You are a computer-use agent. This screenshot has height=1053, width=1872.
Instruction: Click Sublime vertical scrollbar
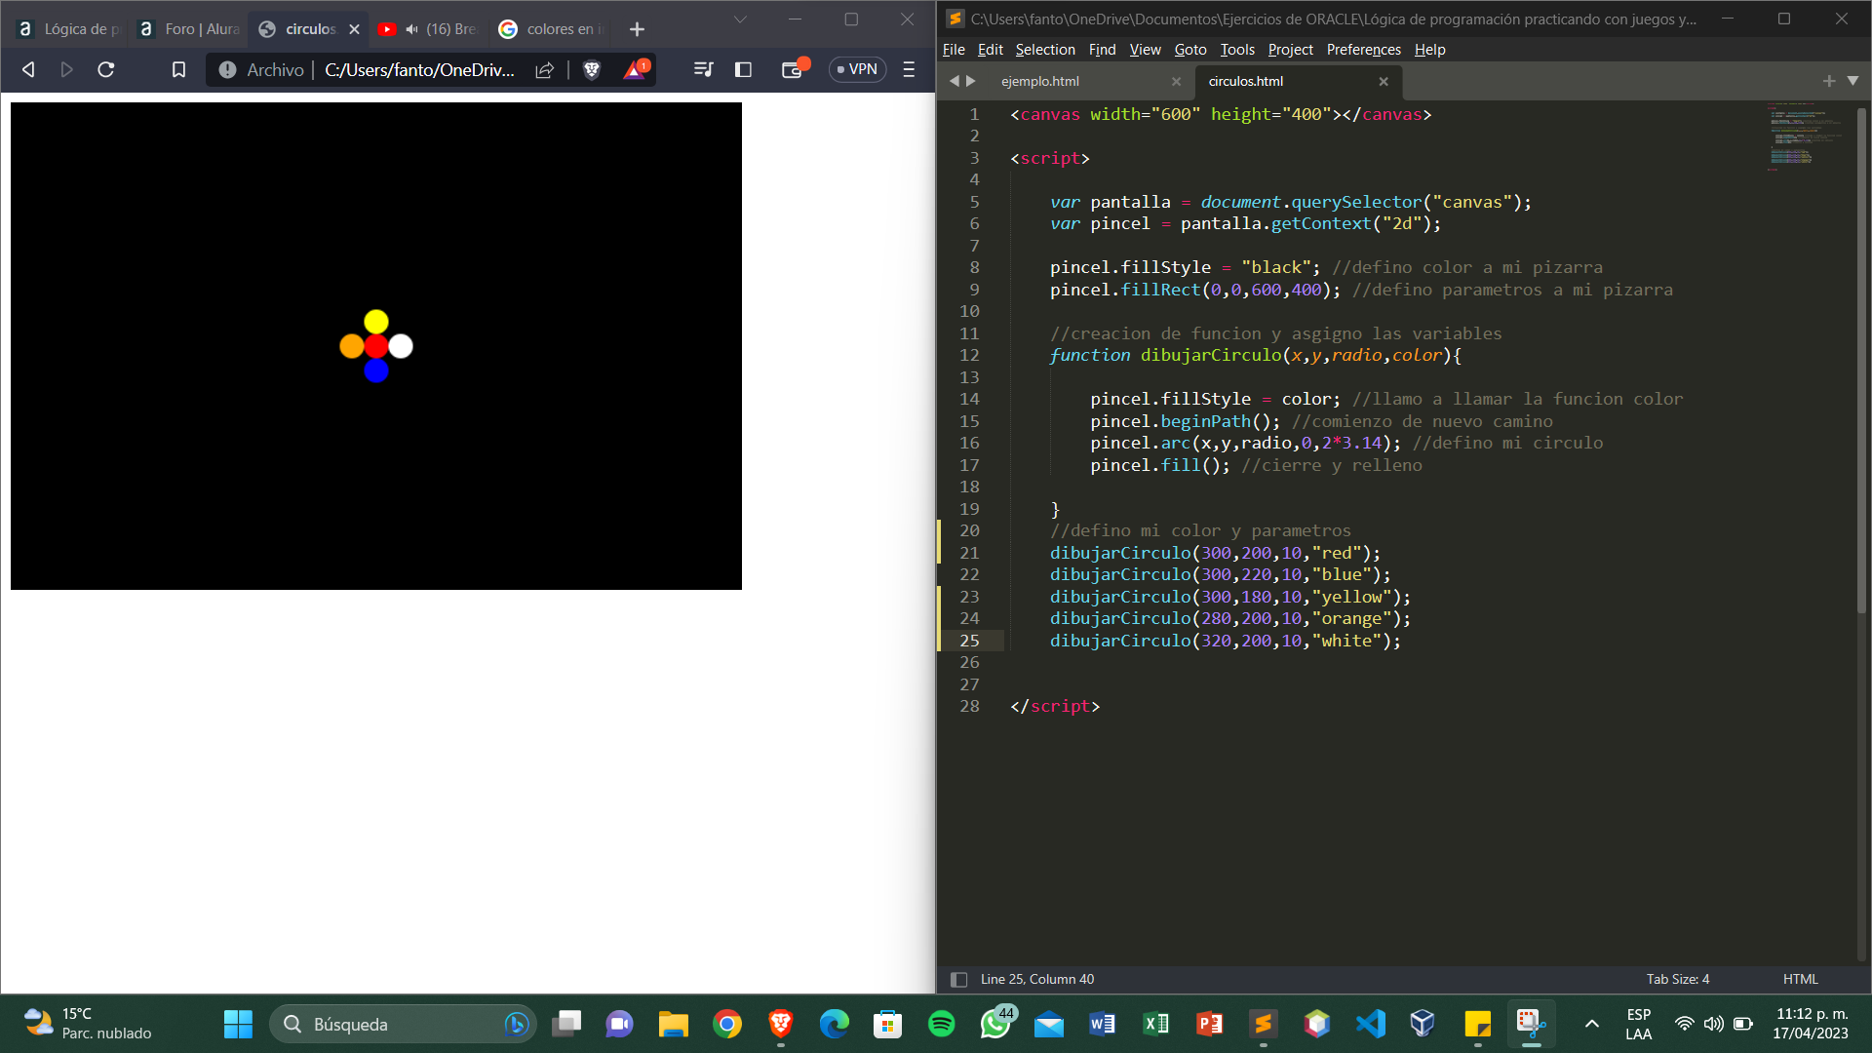tap(1860, 361)
